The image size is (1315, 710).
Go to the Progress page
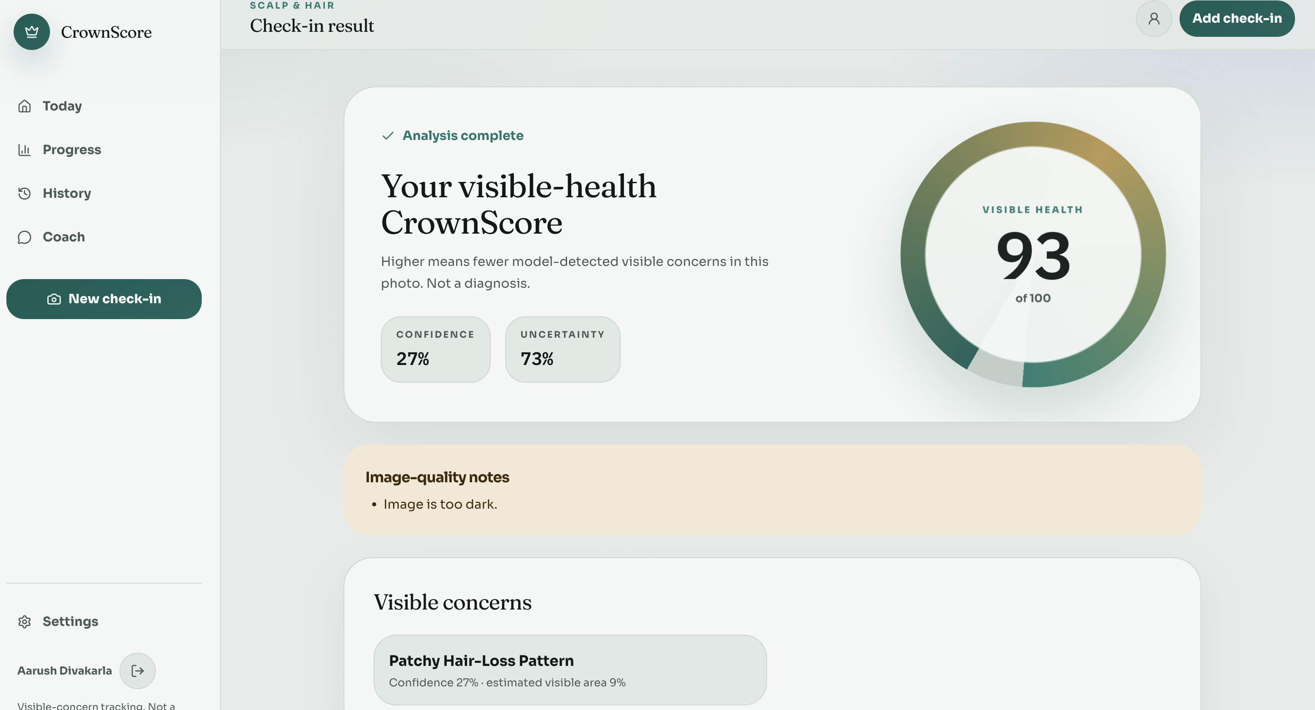pyautogui.click(x=104, y=150)
